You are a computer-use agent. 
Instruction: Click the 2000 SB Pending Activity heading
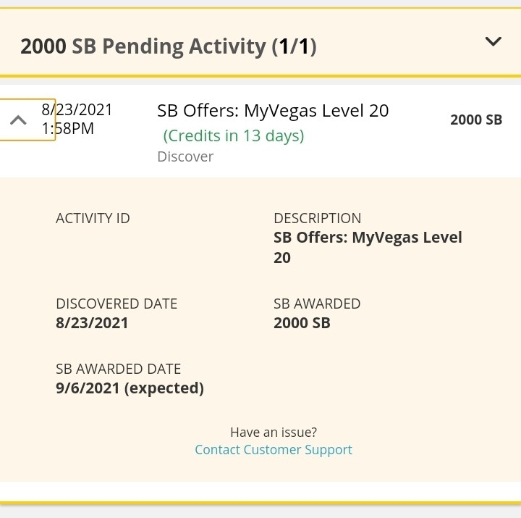[169, 46]
